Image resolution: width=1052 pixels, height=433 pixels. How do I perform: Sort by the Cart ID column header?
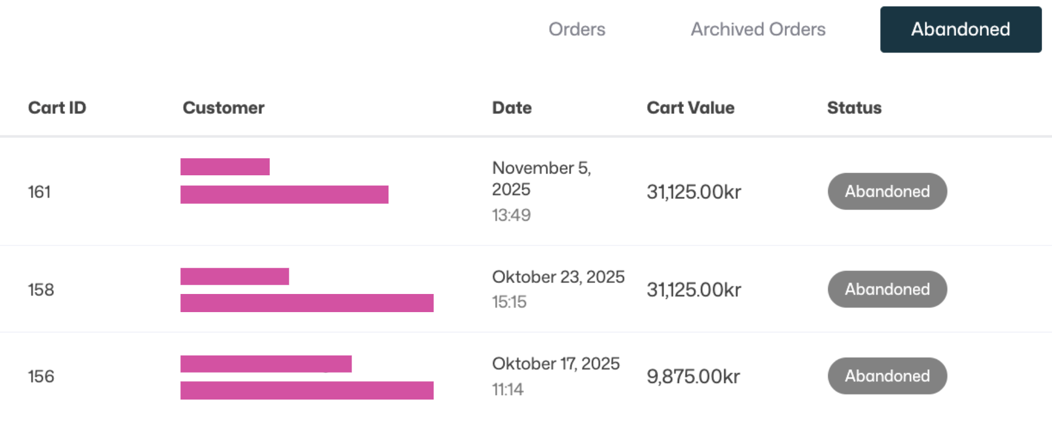tap(57, 108)
